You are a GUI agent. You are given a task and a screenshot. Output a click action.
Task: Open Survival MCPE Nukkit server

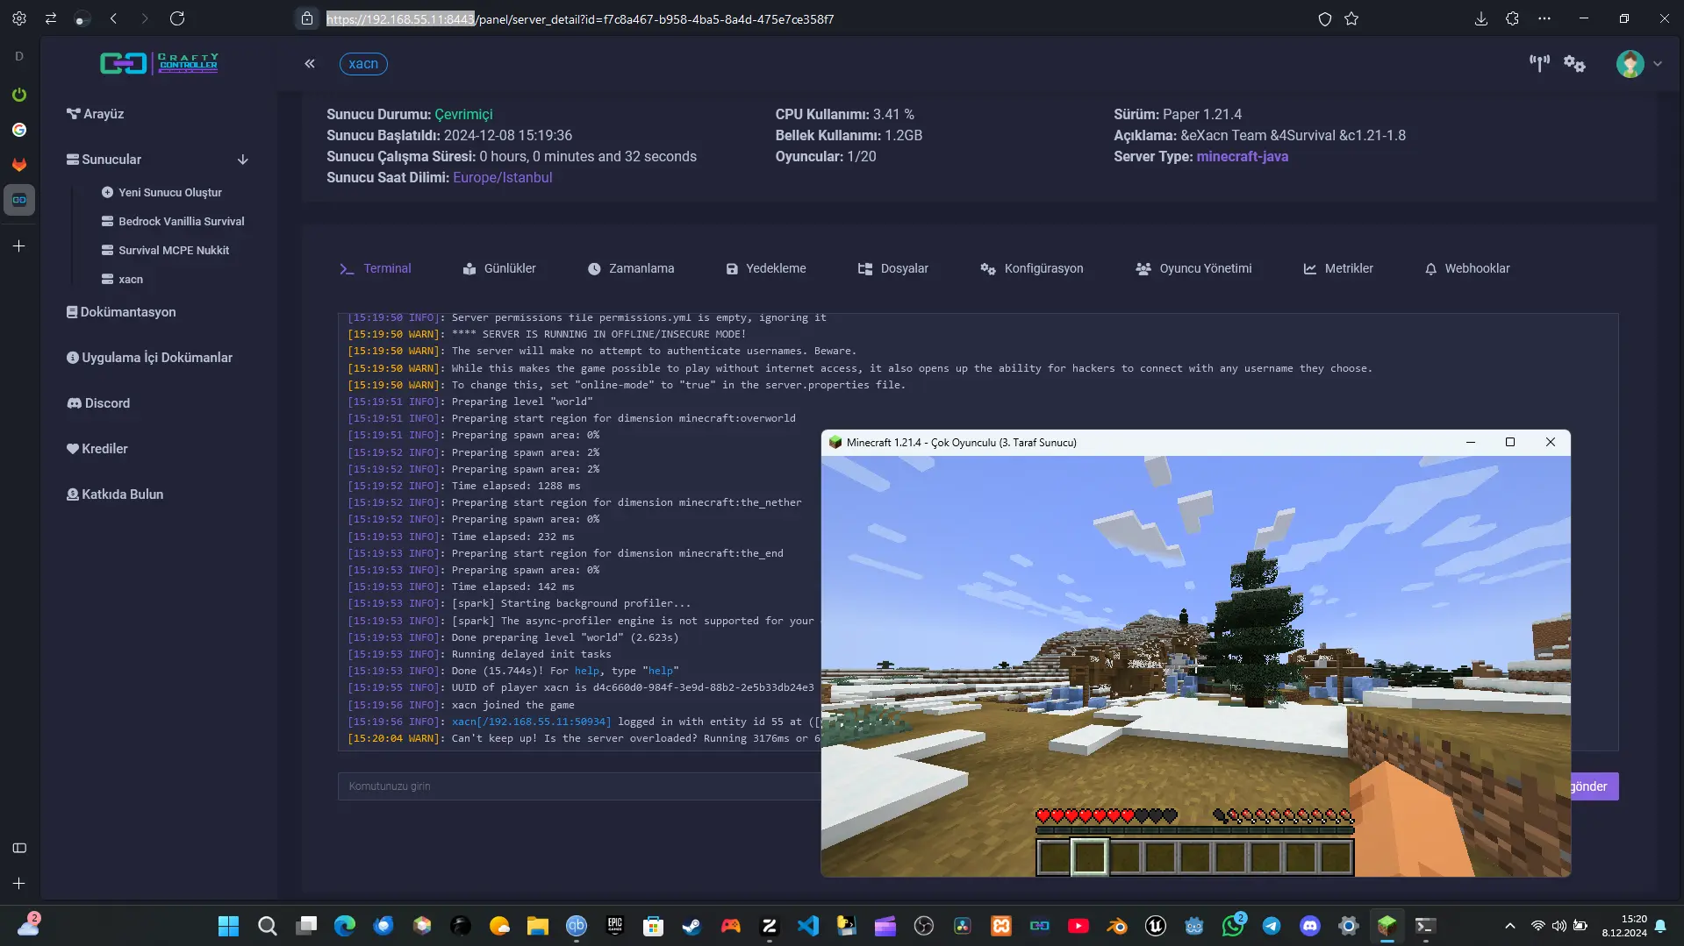tap(165, 250)
